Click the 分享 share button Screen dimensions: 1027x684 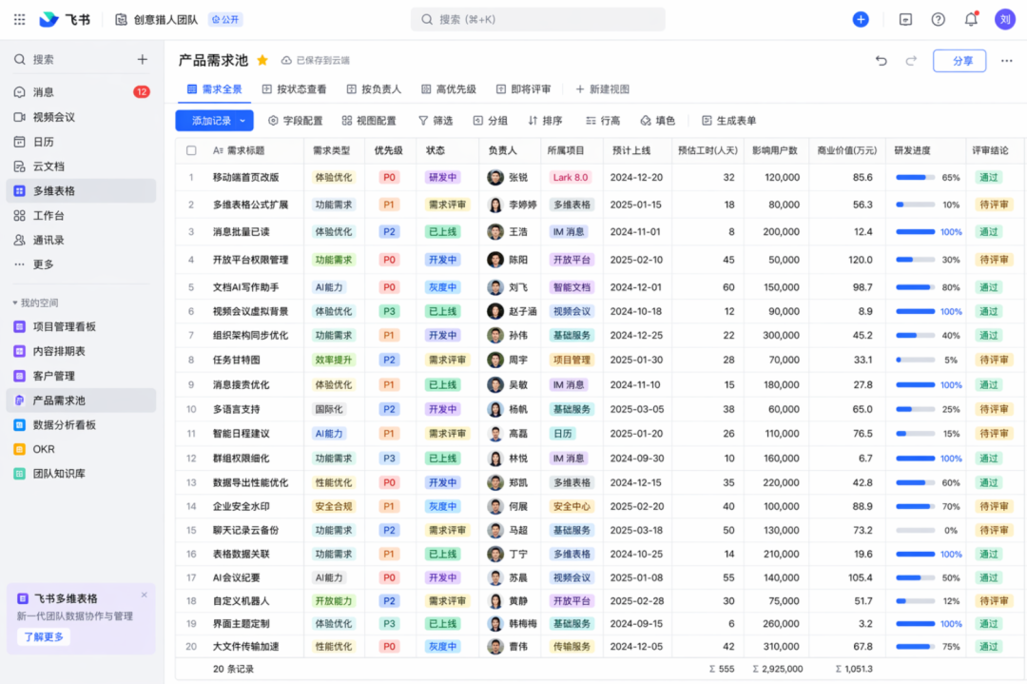click(959, 61)
